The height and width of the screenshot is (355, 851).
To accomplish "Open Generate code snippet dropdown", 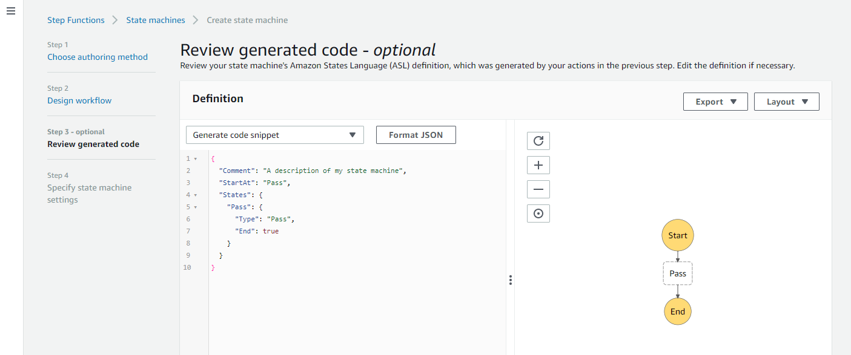I will [275, 135].
